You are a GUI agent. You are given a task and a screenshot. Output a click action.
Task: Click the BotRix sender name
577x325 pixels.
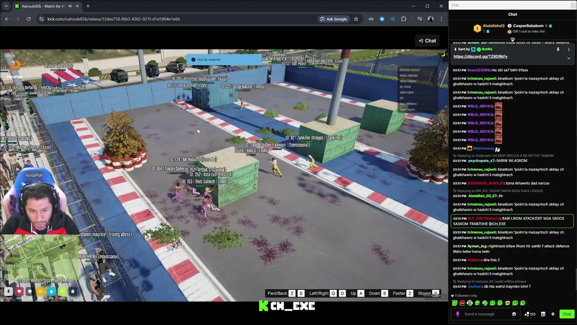click(487, 49)
